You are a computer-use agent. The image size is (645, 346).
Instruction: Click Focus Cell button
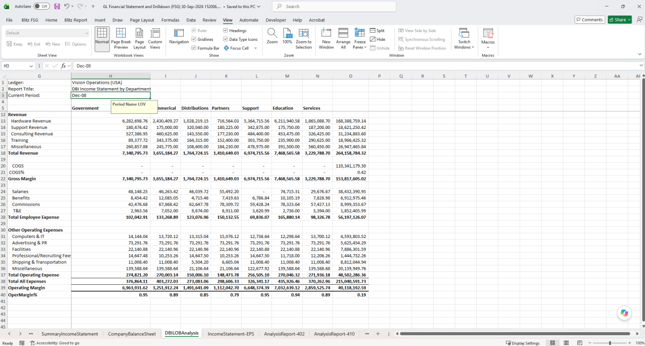click(236, 48)
